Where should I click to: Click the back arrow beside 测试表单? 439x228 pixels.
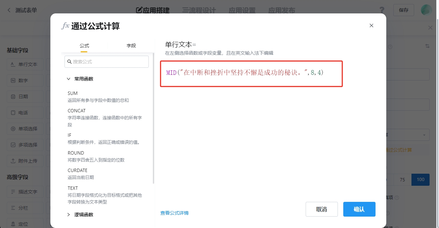pos(9,10)
